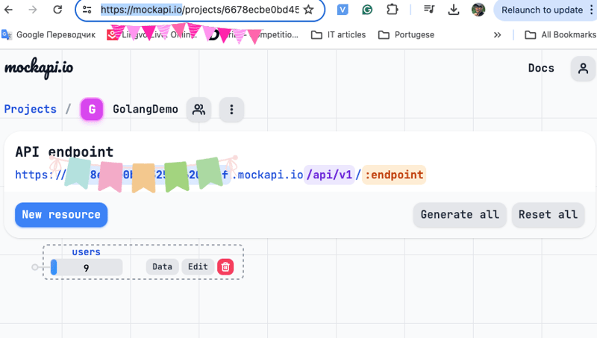Viewport: 597px width, 338px height.
Task: Click the pink G project avatar
Action: coord(92,109)
